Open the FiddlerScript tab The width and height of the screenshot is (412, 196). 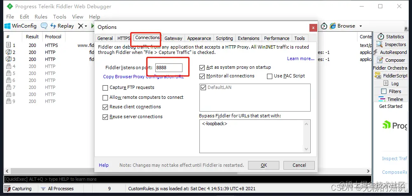tap(391, 76)
